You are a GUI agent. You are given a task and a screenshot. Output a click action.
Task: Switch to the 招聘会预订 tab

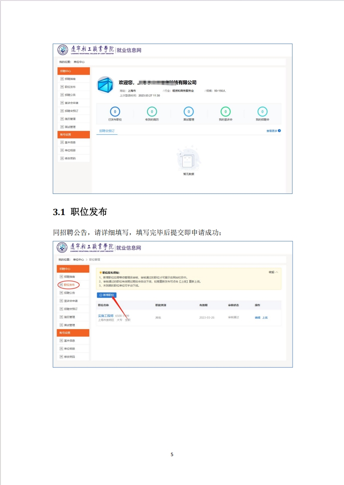click(x=107, y=131)
